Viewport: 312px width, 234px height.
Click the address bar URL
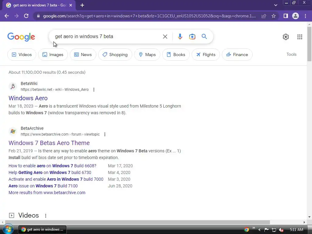(x=149, y=16)
